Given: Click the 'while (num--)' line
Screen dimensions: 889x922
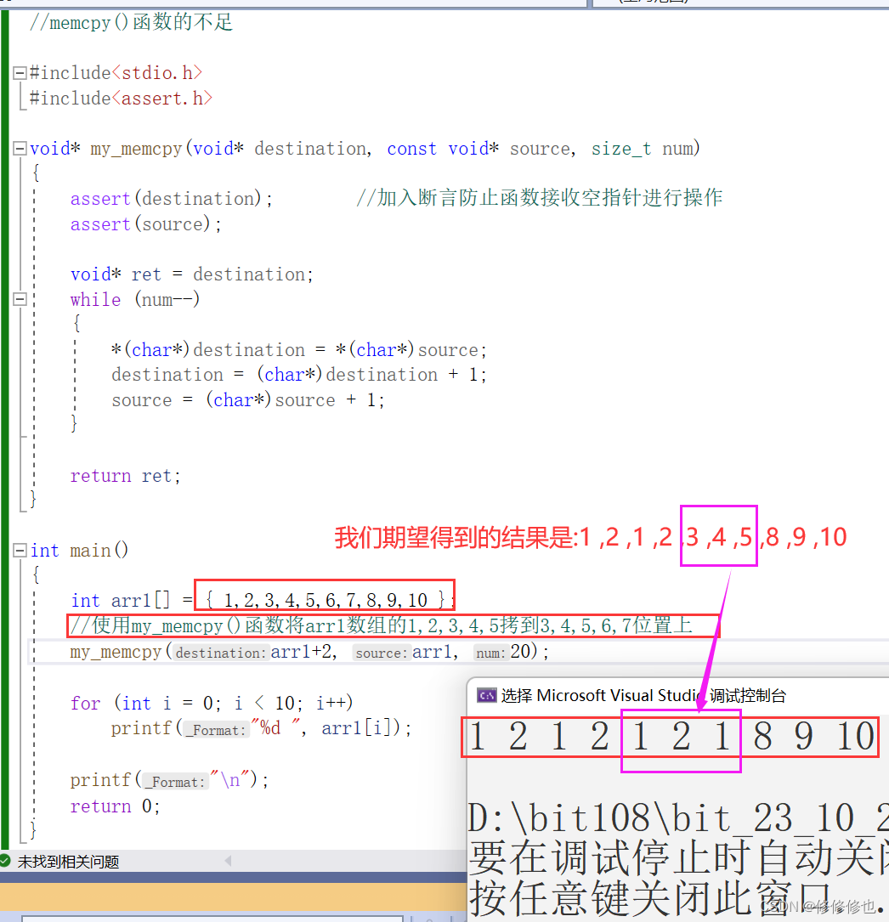Looking at the screenshot, I should pyautogui.click(x=134, y=299).
